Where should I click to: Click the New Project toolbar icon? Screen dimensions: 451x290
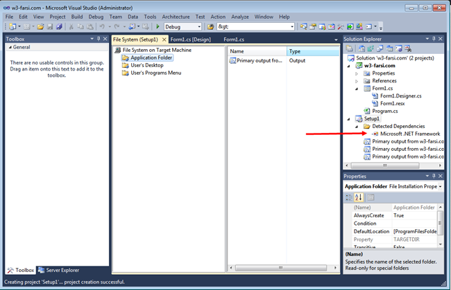(x=12, y=27)
